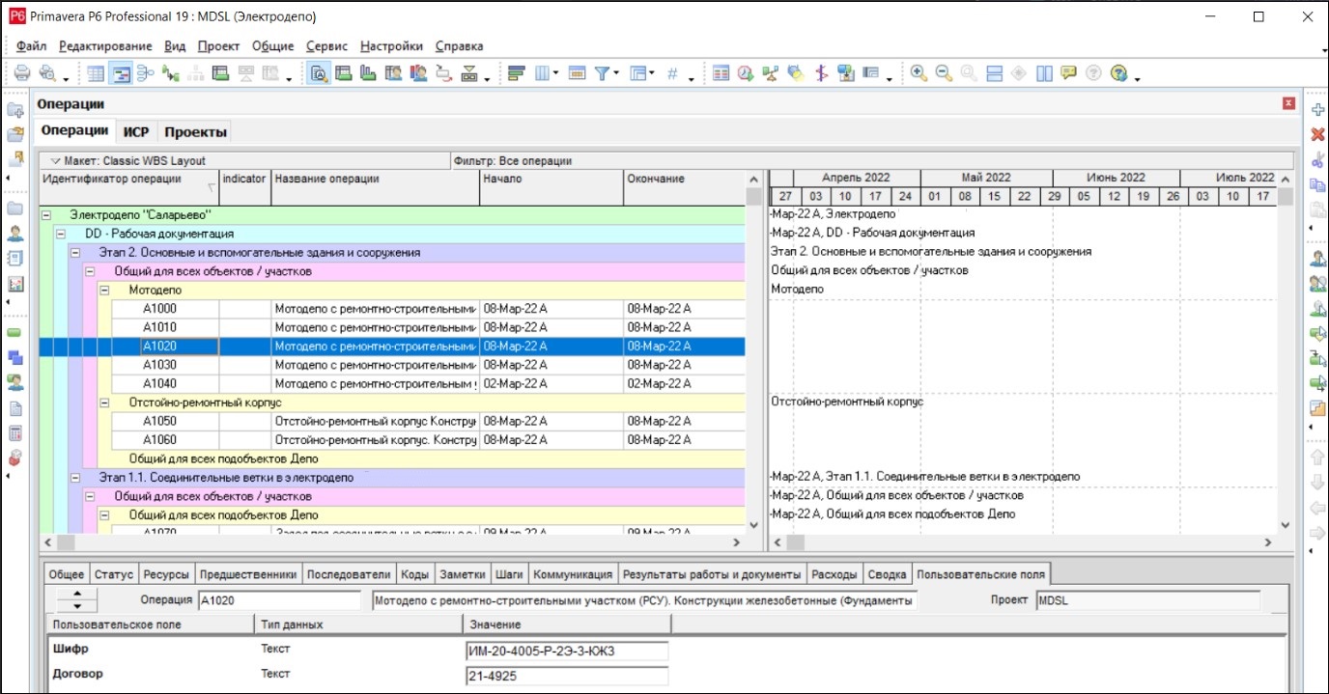Image resolution: width=1329 pixels, height=694 pixels.
Task: Switch to the Предшественники details tab
Action: pyautogui.click(x=247, y=574)
